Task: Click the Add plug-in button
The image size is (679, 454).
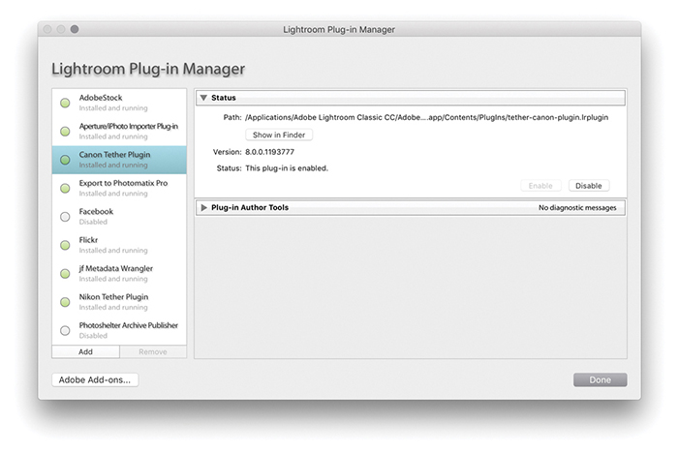Action: point(85,352)
